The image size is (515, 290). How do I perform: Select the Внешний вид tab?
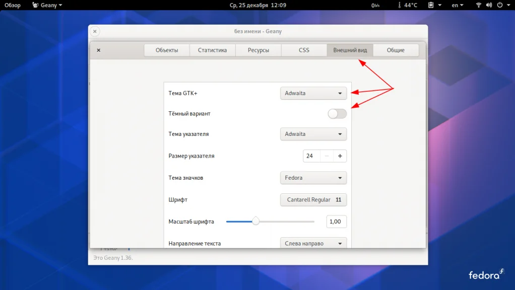click(x=350, y=50)
